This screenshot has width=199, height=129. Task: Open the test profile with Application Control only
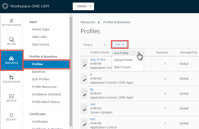[93, 119]
